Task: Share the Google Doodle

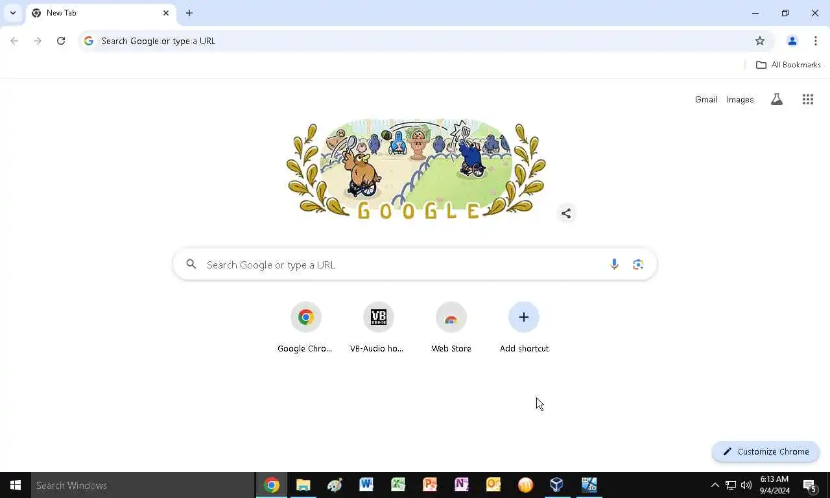Action: (x=566, y=213)
